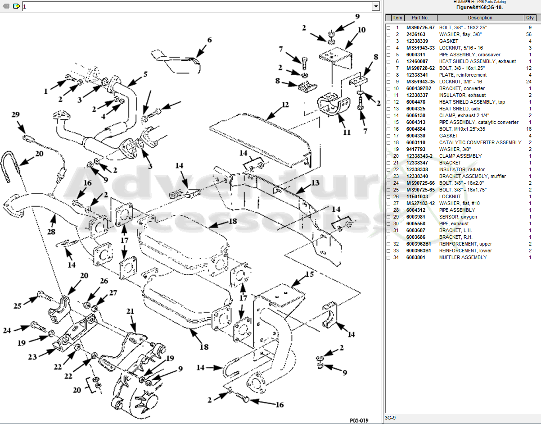Open the page selector dropdown arrow
Image resolution: width=541 pixels, height=424 pixels.
[x=375, y=6]
